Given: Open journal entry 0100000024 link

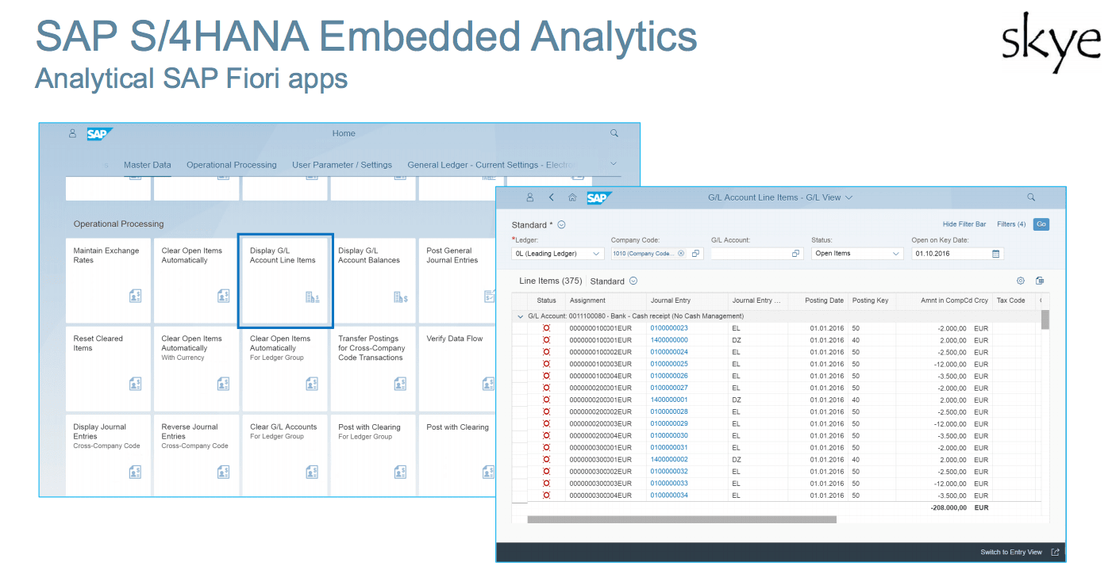Looking at the screenshot, I should coord(669,352).
